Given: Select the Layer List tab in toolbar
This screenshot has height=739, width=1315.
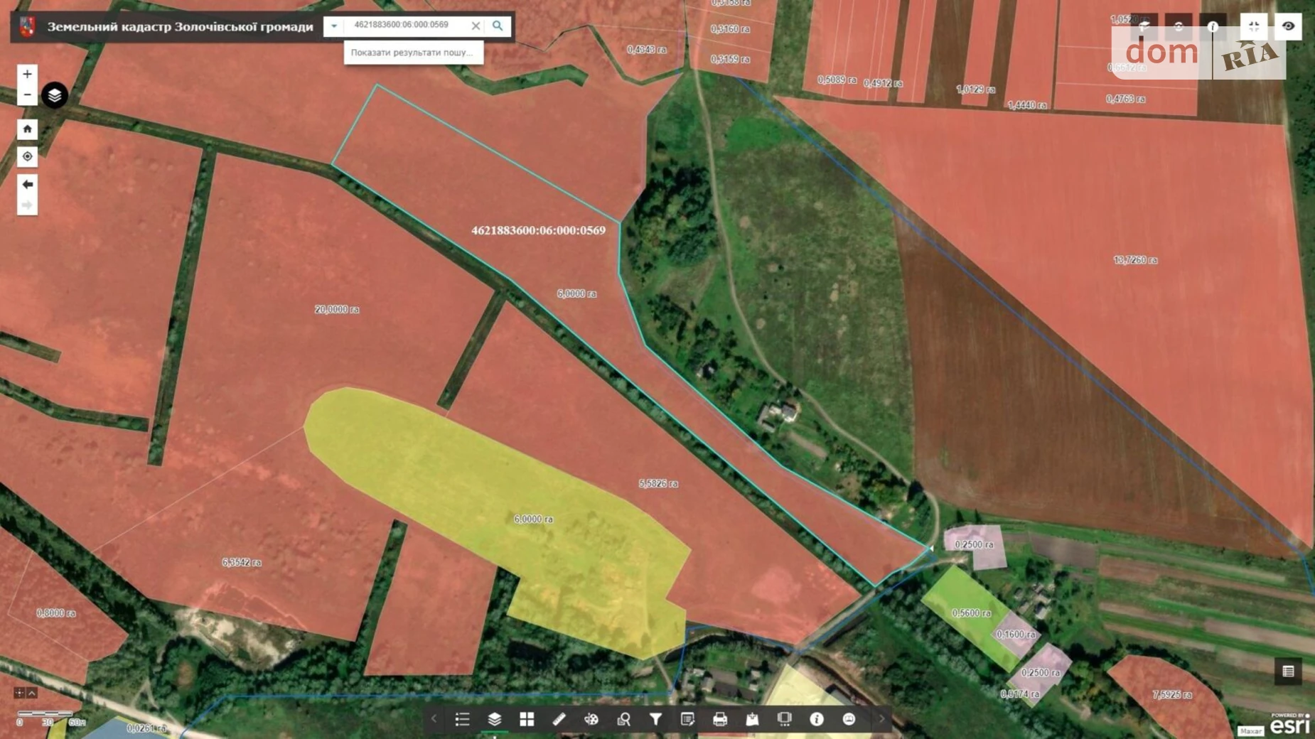Looking at the screenshot, I should [494, 719].
